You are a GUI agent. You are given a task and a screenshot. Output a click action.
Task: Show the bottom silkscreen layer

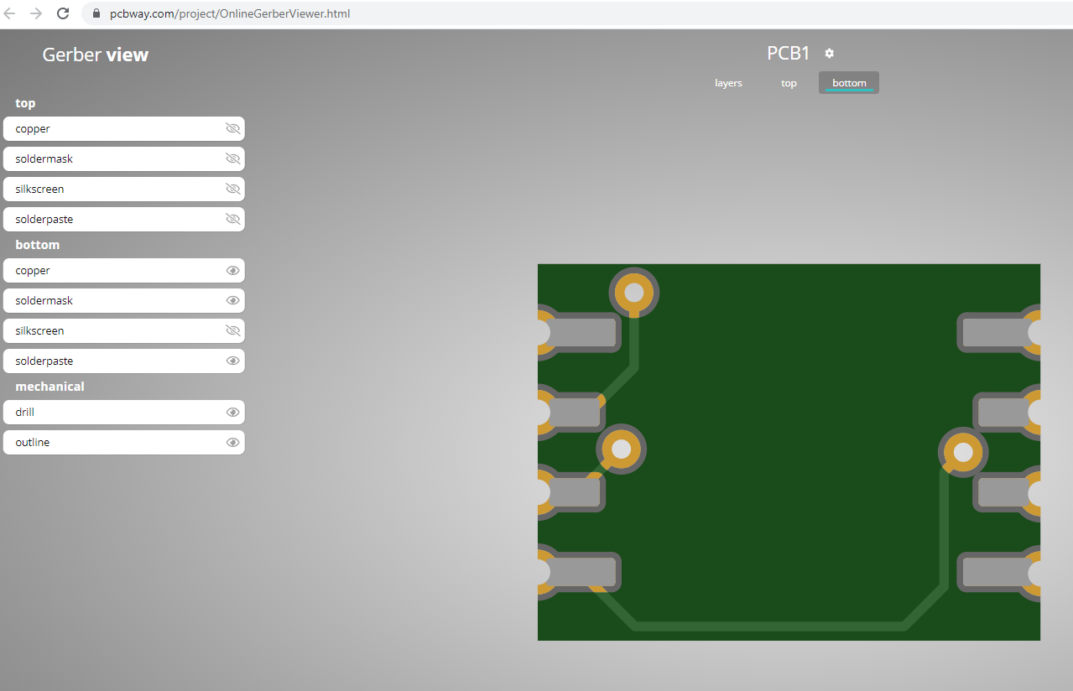232,331
